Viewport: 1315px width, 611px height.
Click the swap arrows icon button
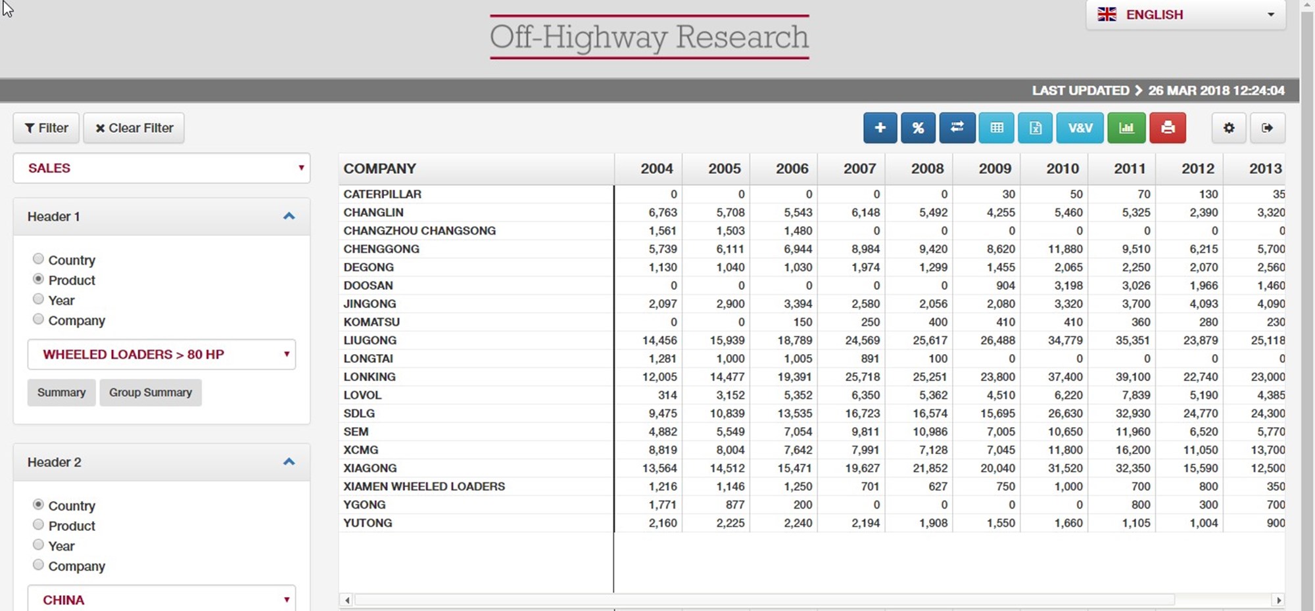[x=957, y=128]
